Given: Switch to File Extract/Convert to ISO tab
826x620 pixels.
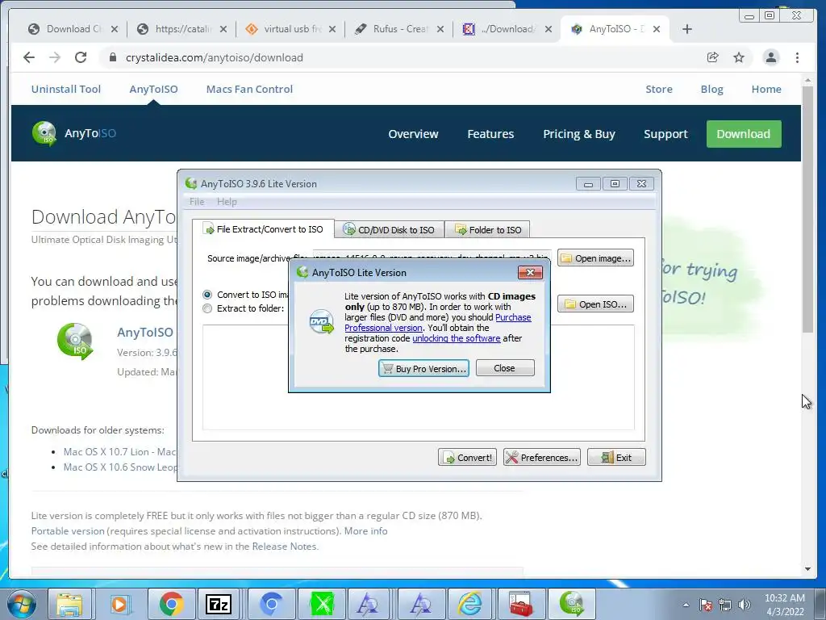Looking at the screenshot, I should [x=264, y=229].
